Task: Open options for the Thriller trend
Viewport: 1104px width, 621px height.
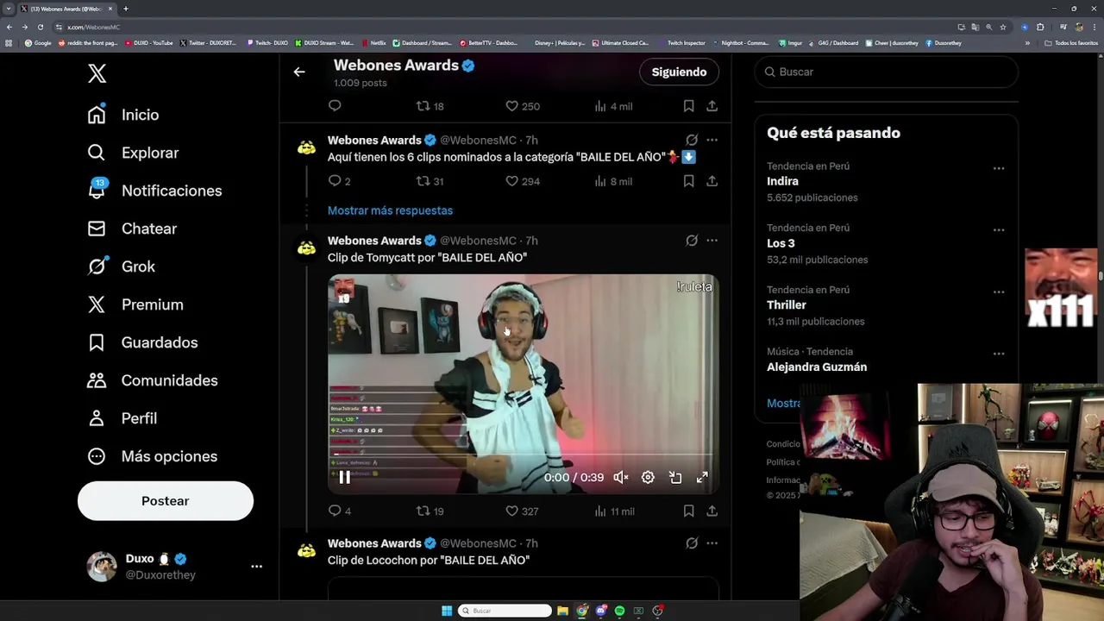Action: click(x=999, y=292)
